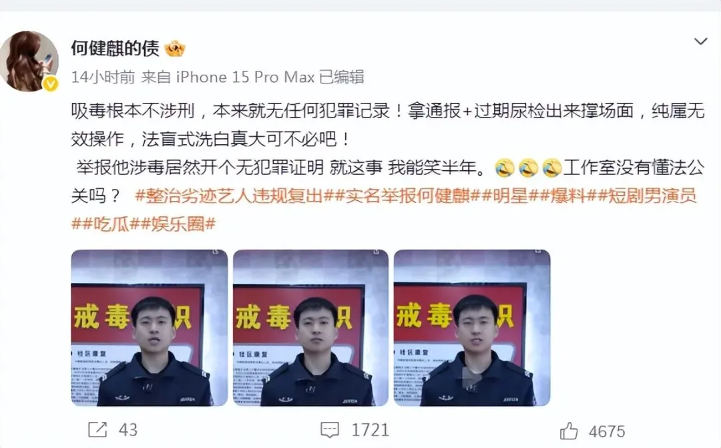Click the first crying-laughing emoji
Viewport: 721px width, 448px height.
point(505,168)
